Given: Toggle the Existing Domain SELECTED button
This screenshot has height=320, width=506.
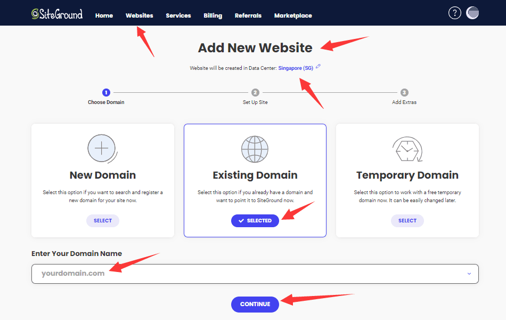Looking at the screenshot, I should click(x=255, y=221).
